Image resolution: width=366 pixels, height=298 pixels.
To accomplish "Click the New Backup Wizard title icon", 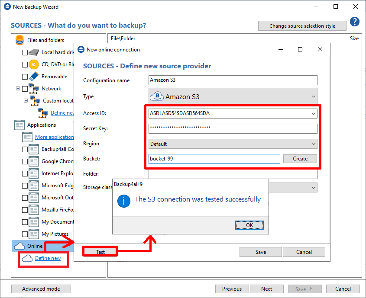I will point(7,7).
